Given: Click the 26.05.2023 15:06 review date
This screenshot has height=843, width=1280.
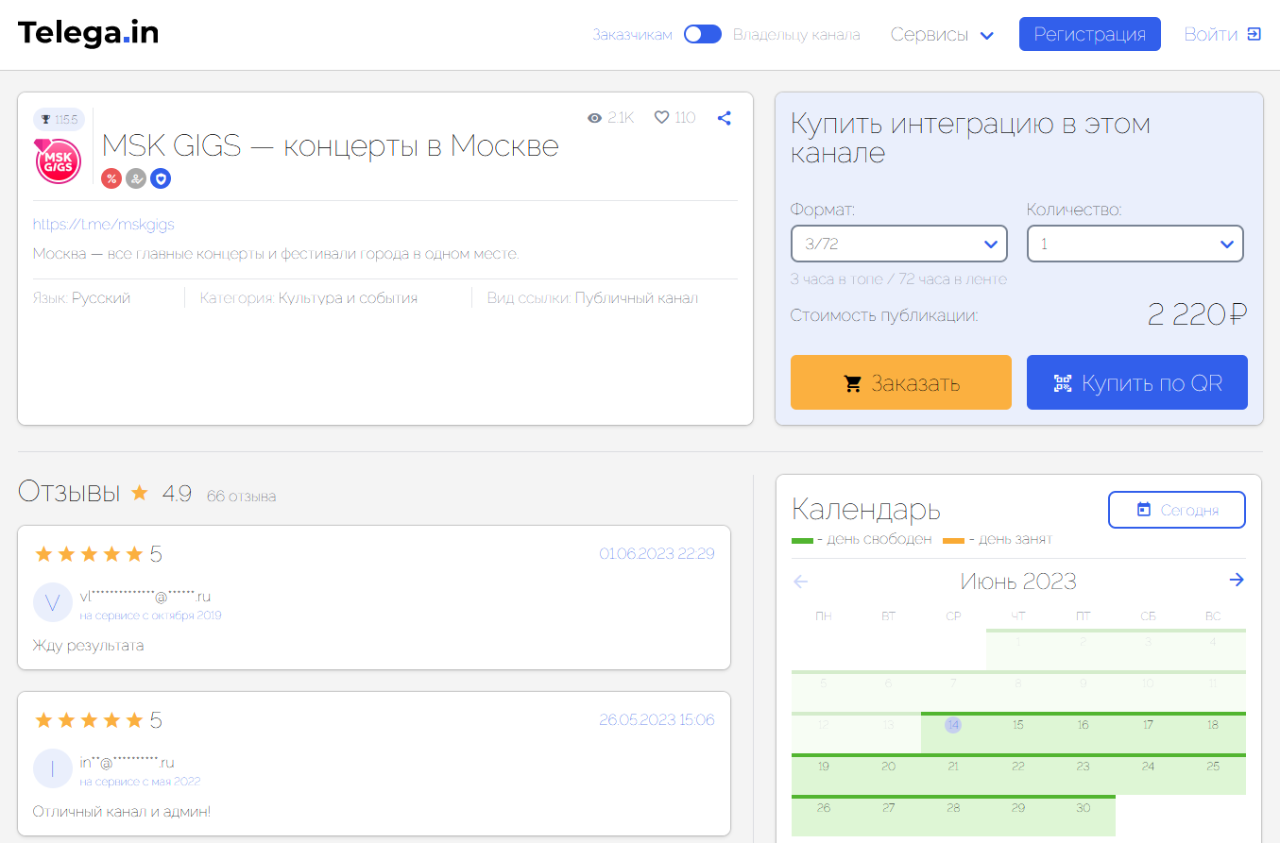Looking at the screenshot, I should tap(657, 720).
